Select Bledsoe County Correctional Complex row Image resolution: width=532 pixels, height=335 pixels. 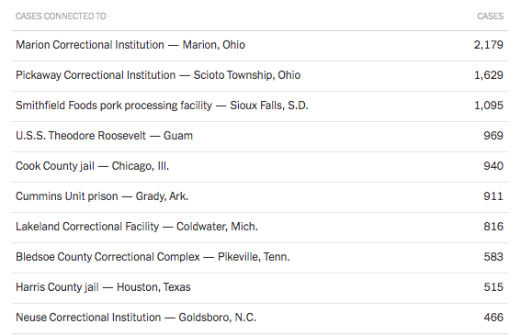[x=260, y=258]
